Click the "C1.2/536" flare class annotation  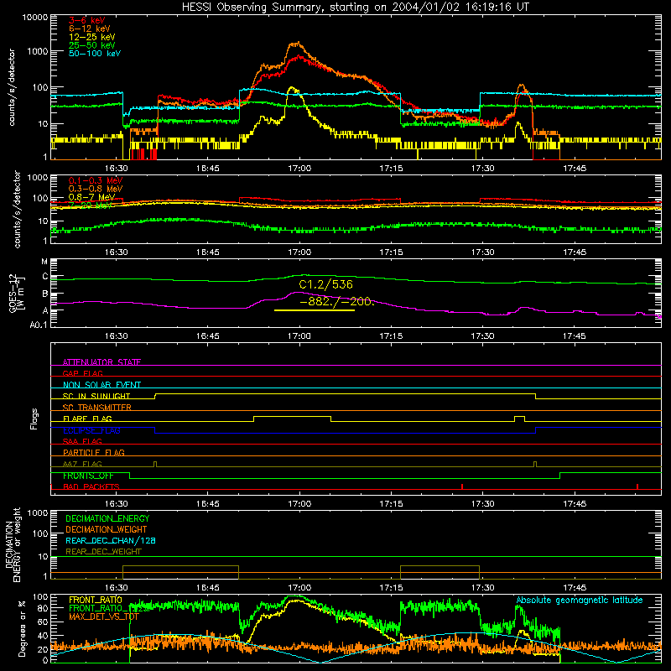click(x=325, y=284)
